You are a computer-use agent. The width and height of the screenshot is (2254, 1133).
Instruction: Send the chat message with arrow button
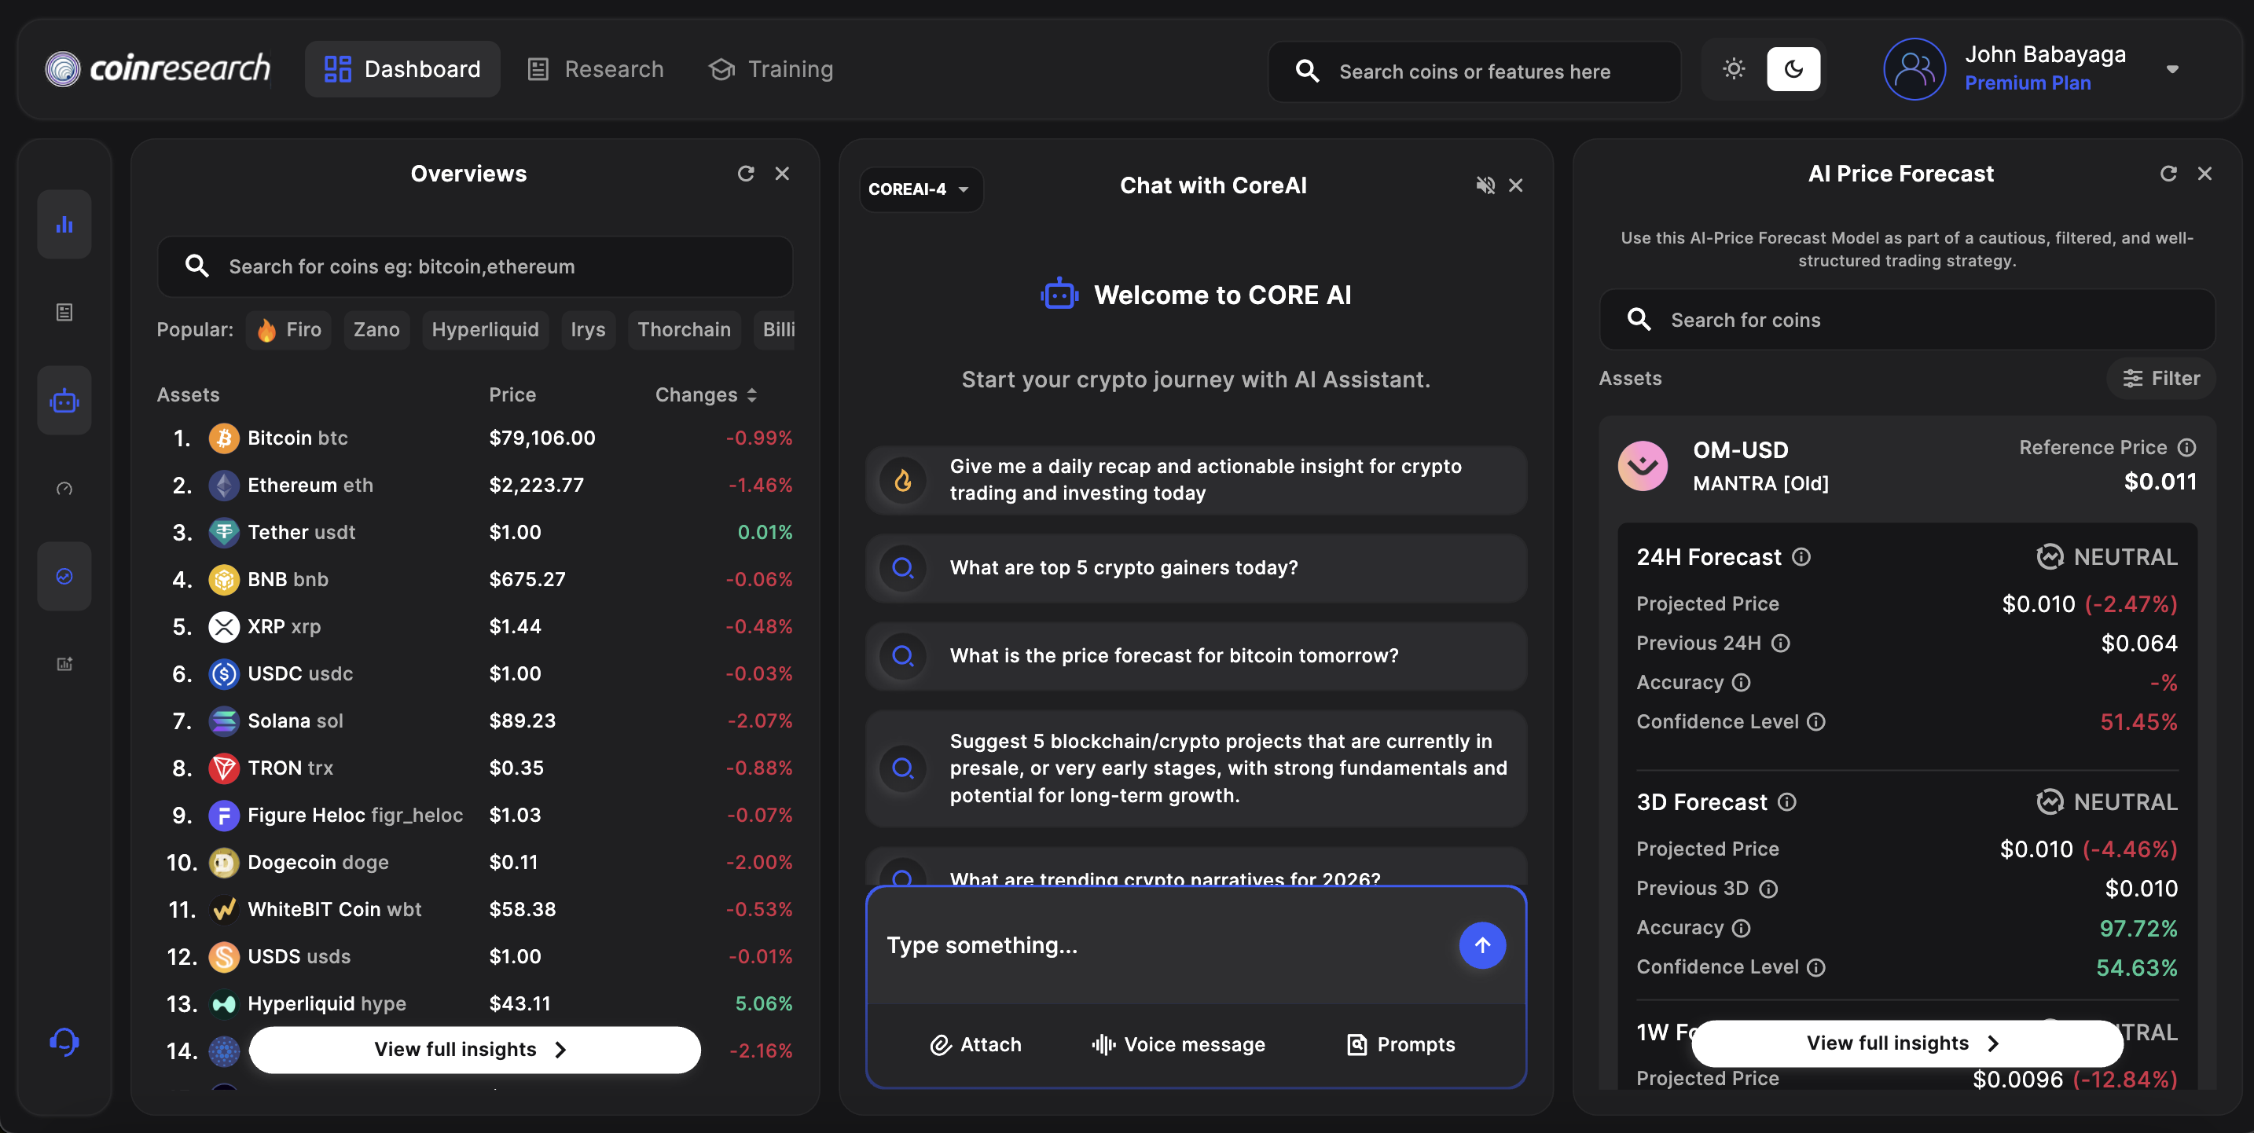1482,945
